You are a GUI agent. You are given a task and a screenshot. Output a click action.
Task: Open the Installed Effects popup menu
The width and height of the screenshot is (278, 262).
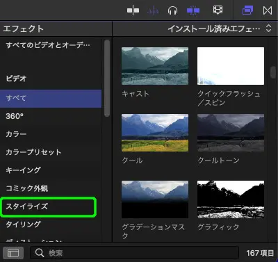(220, 28)
